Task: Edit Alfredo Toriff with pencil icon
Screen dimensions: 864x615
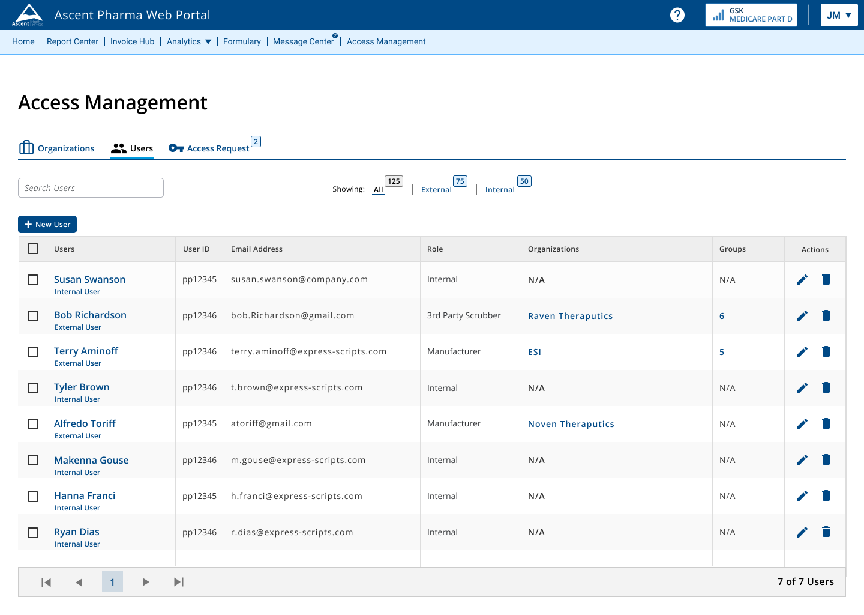Action: pos(802,424)
